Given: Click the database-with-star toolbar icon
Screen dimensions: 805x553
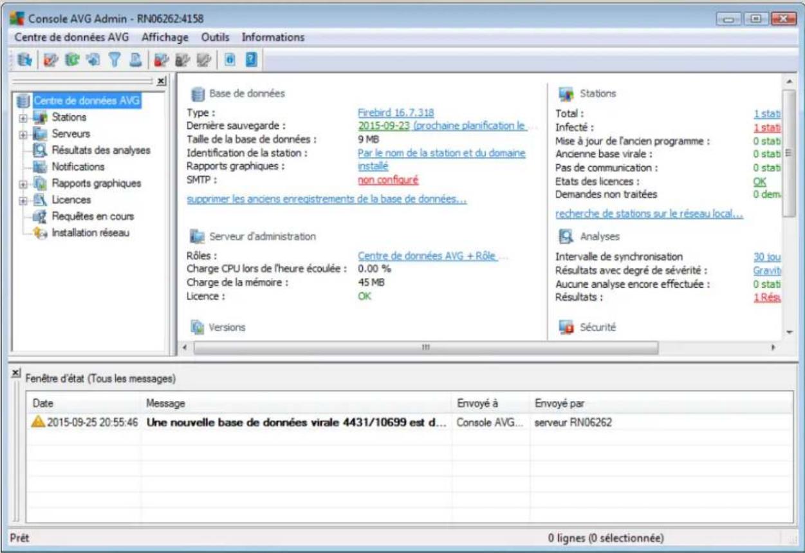Looking at the screenshot, I should 24,59.
